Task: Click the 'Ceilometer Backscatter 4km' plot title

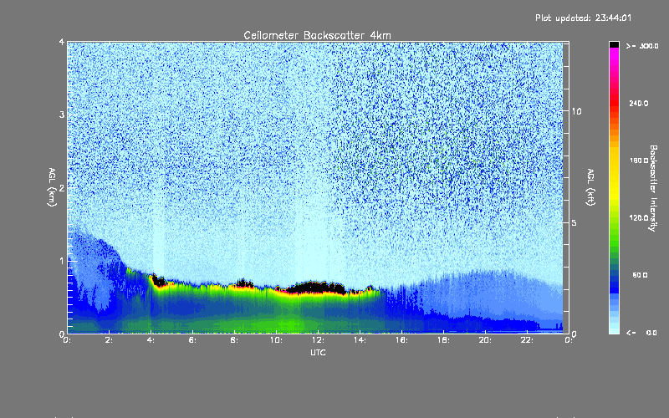Action: (317, 35)
